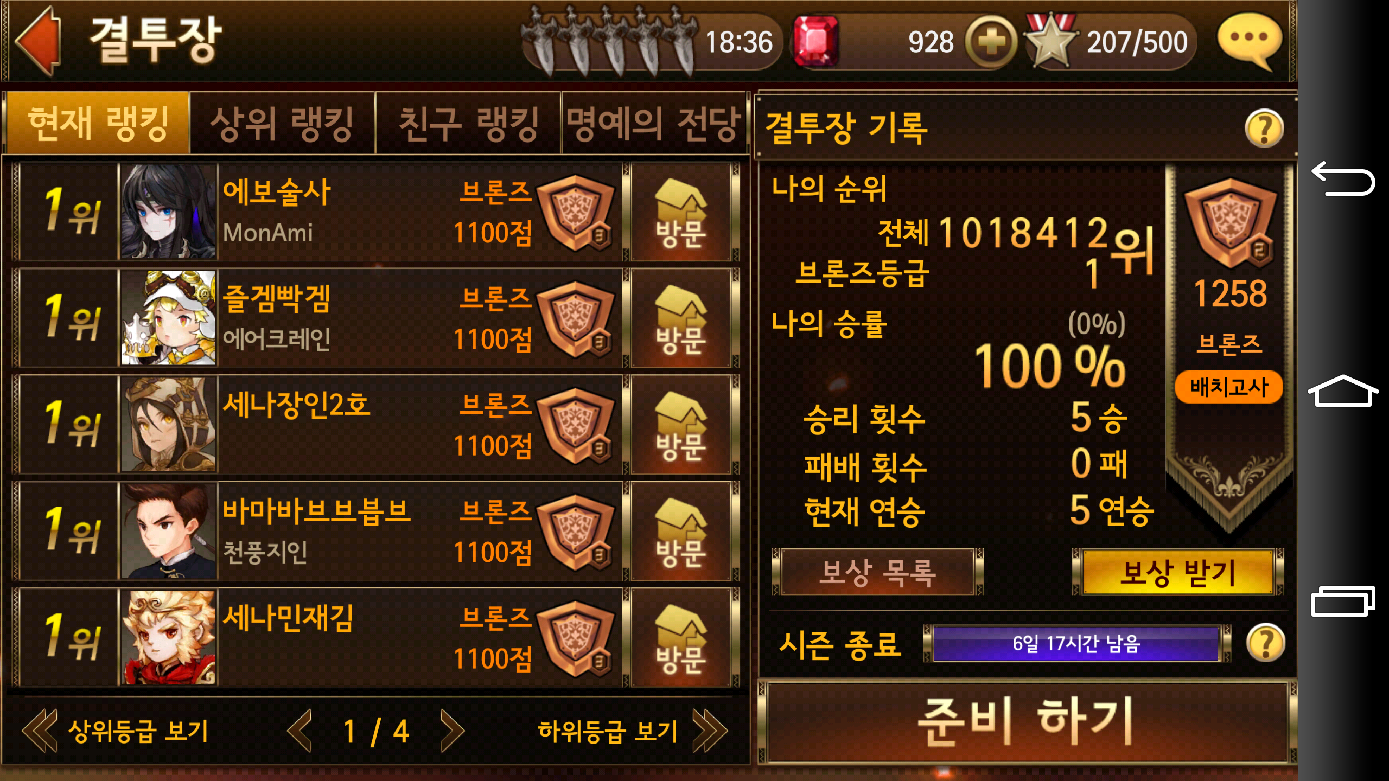Screen dimensions: 1389x781
Task: Go to next ranking page arrow
Action: click(453, 731)
